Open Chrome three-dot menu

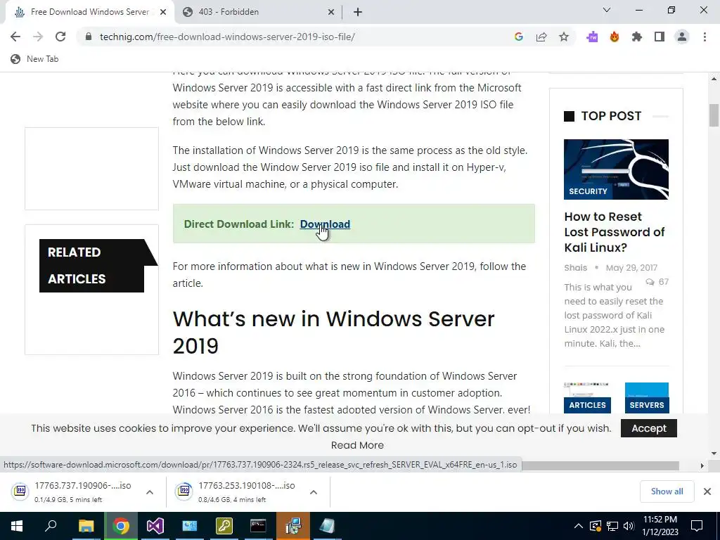pos(705,37)
